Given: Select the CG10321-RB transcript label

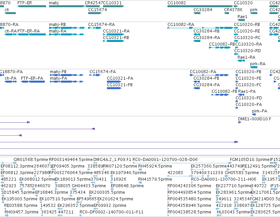Looking at the screenshot, I should (x=116, y=37).
